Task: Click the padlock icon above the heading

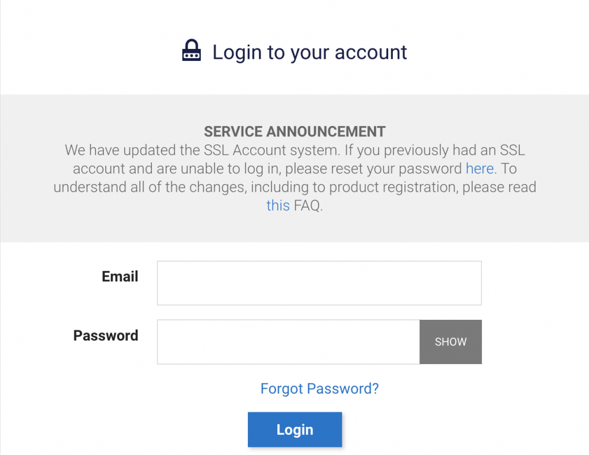Action: coord(192,51)
